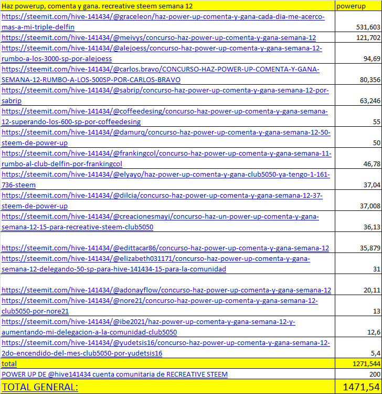382x394 pixels.
Task: Select the grand total cell 1471,54
Action: pos(358,387)
